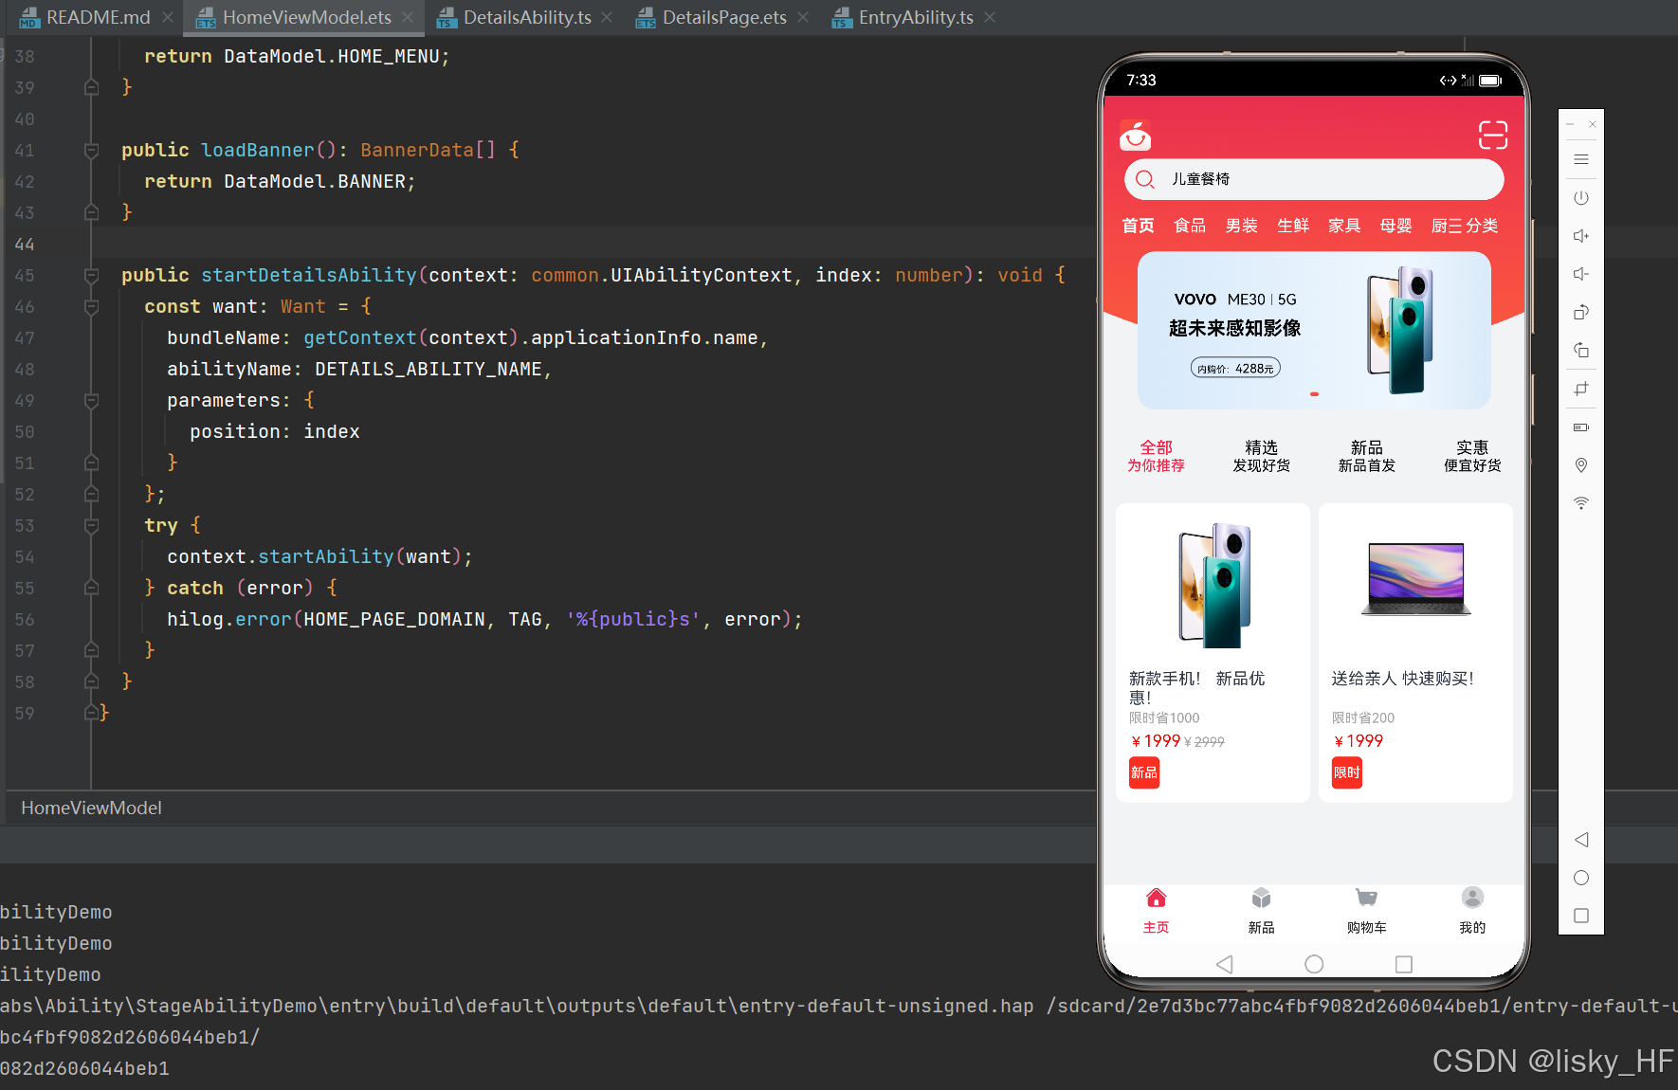The image size is (1678, 1090).
Task: Click HomeViewModel breadcrumb below editor
Action: (x=91, y=808)
